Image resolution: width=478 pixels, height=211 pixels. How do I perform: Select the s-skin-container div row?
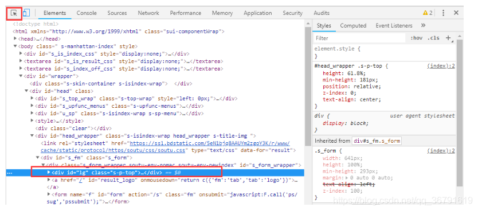click(111, 83)
